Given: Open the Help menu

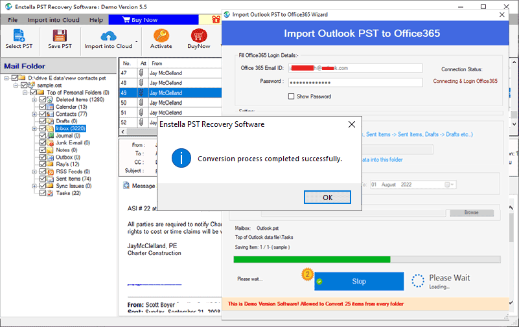Looking at the screenshot, I should [96, 20].
